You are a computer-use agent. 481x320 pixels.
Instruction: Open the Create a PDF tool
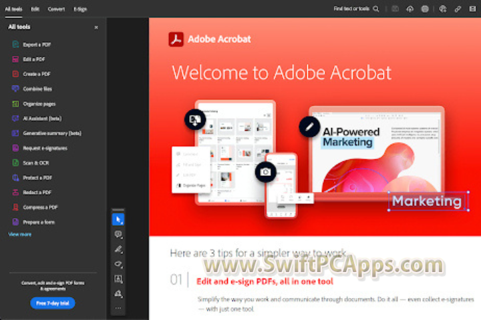coord(31,74)
